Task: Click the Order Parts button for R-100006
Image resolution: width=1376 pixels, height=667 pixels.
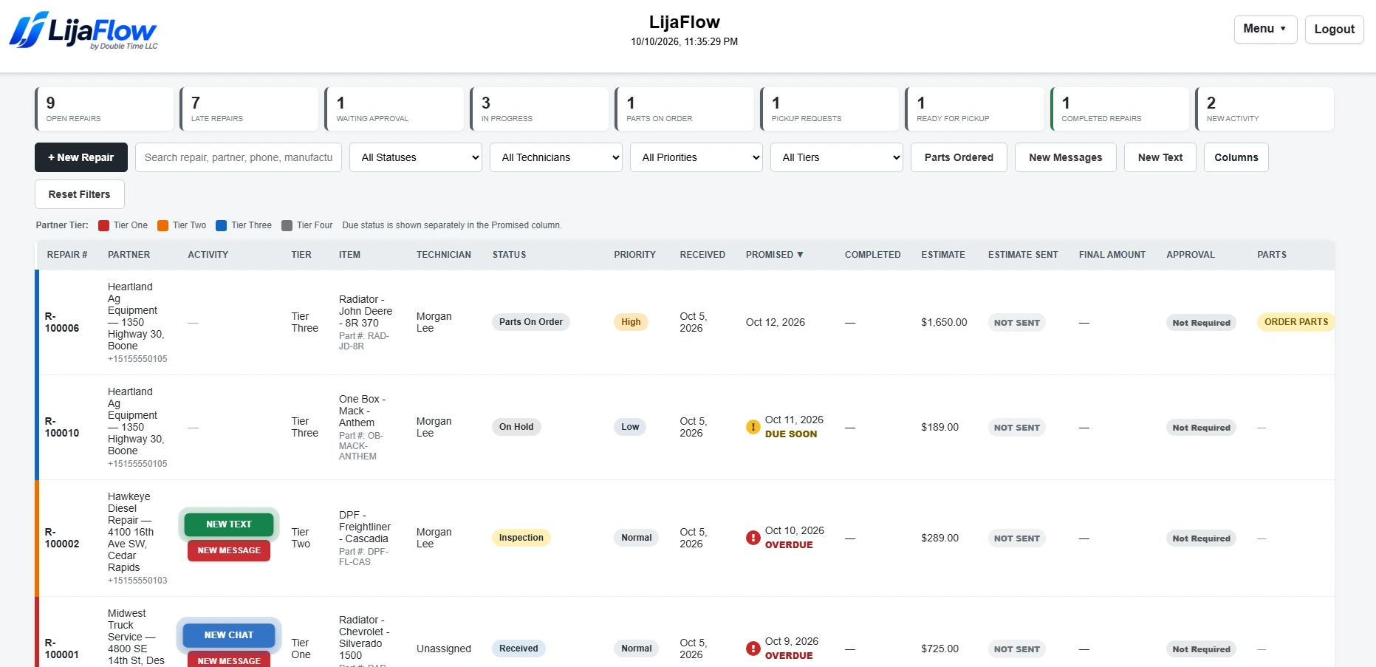Action: point(1295,322)
